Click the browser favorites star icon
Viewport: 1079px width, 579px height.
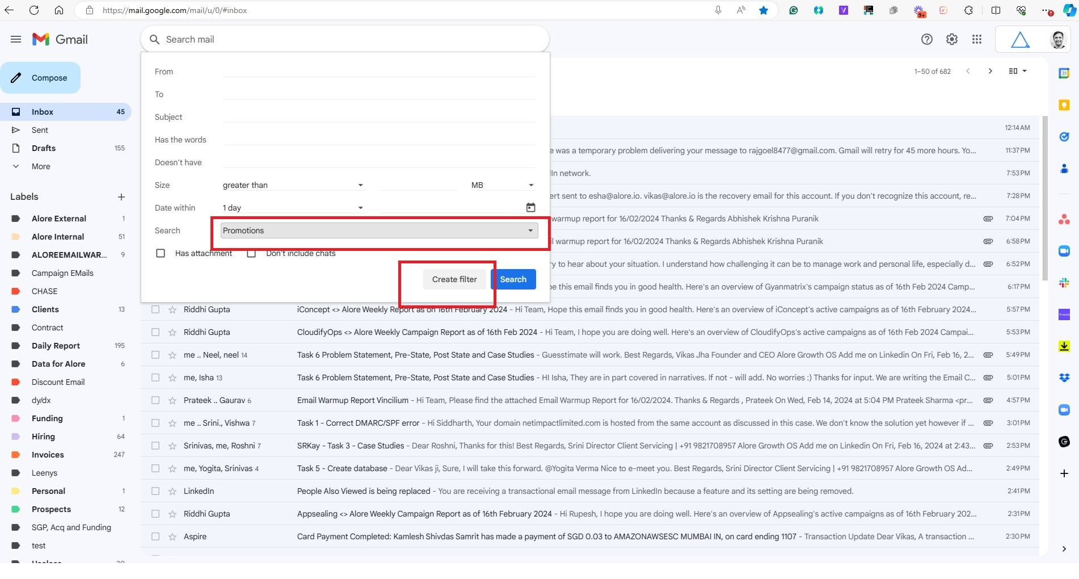tap(764, 10)
